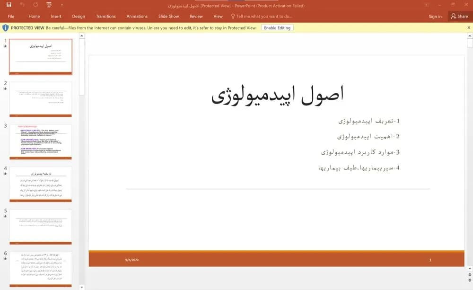Click the Share button

tap(459, 16)
